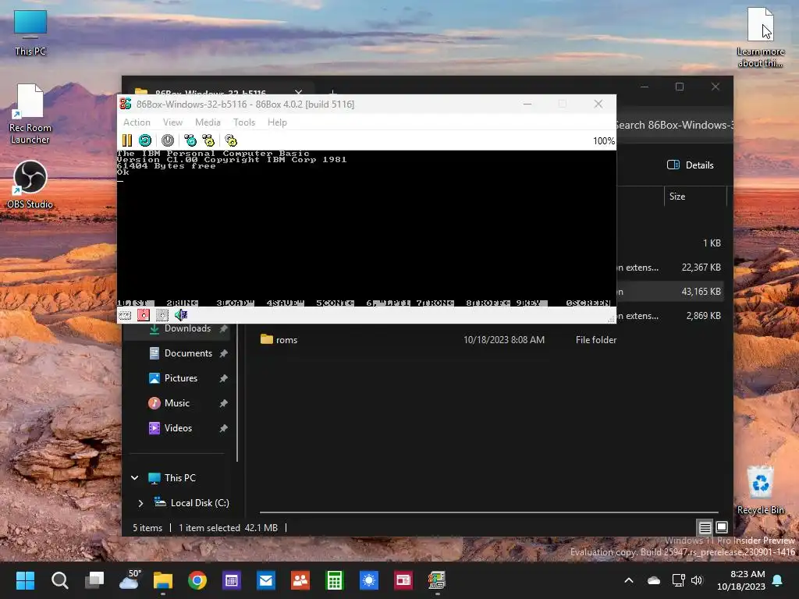Open the Media menu in 86Box

[208, 122]
